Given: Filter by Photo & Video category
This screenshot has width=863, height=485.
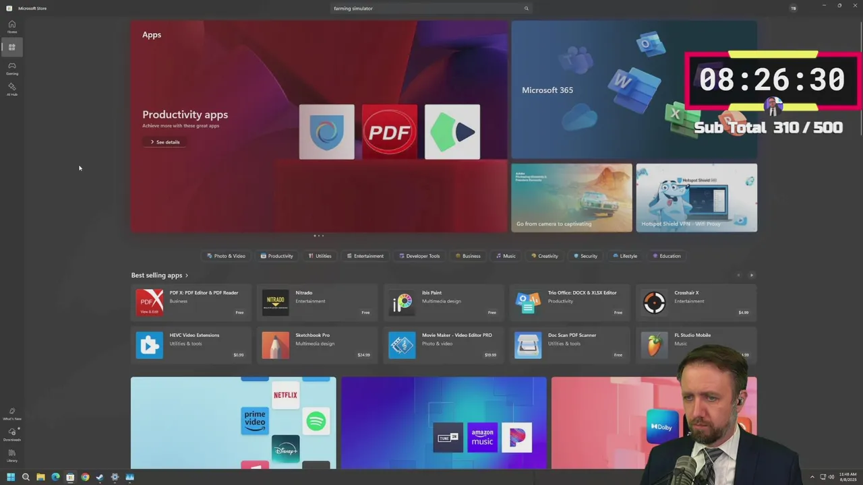Looking at the screenshot, I should coord(227,256).
